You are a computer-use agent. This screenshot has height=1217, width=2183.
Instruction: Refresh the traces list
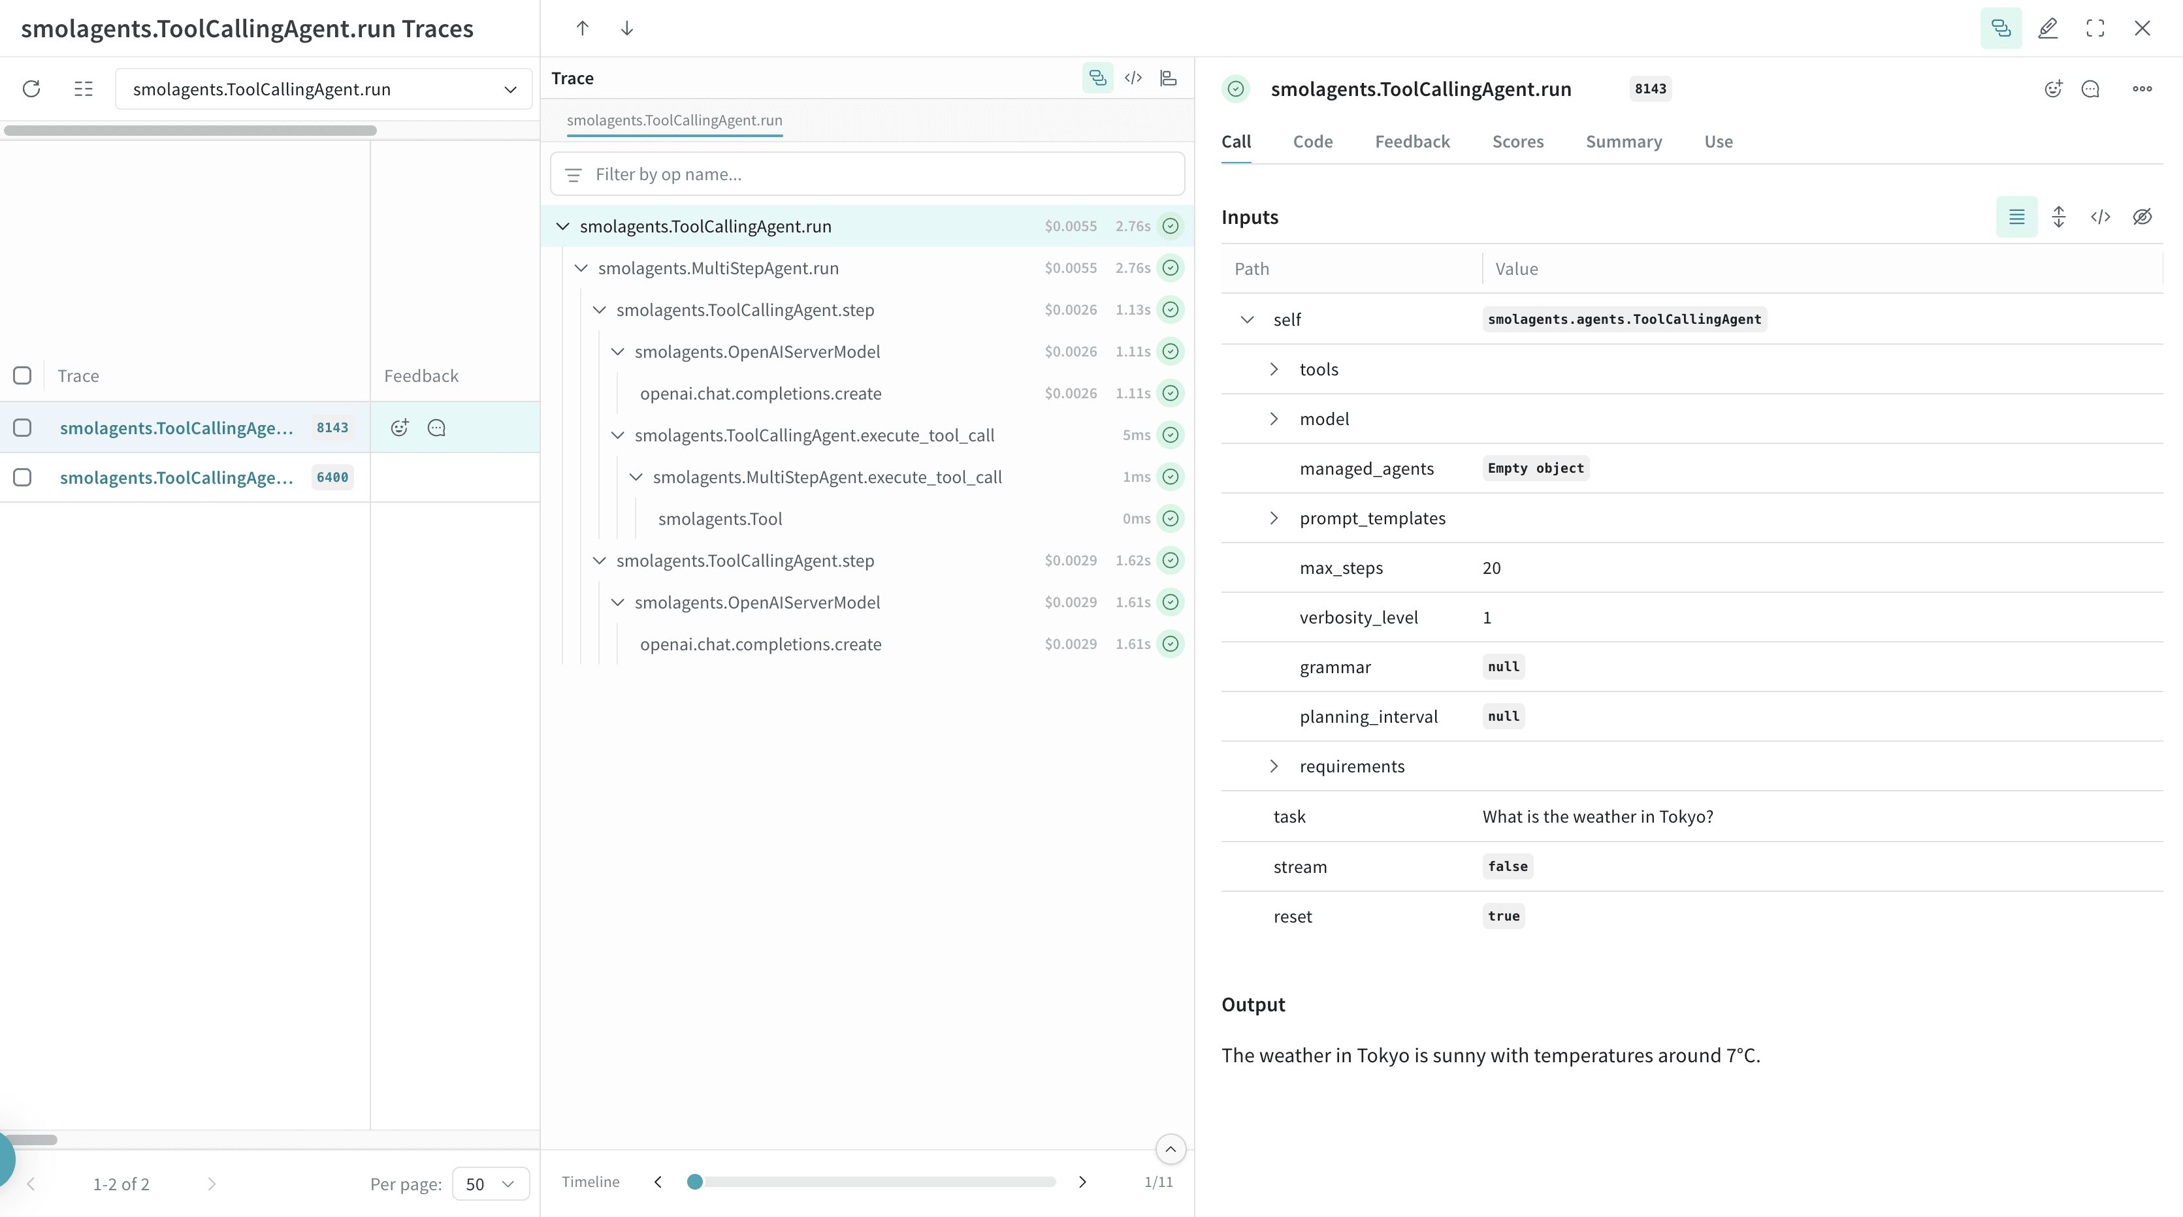pos(31,89)
